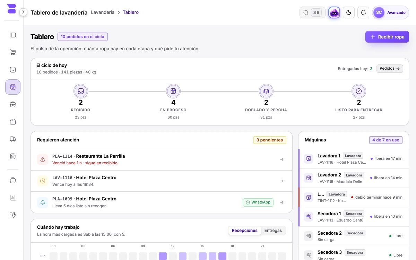Go to Lavandería in the breadcrumb
The image size is (416, 260).
[103, 12]
